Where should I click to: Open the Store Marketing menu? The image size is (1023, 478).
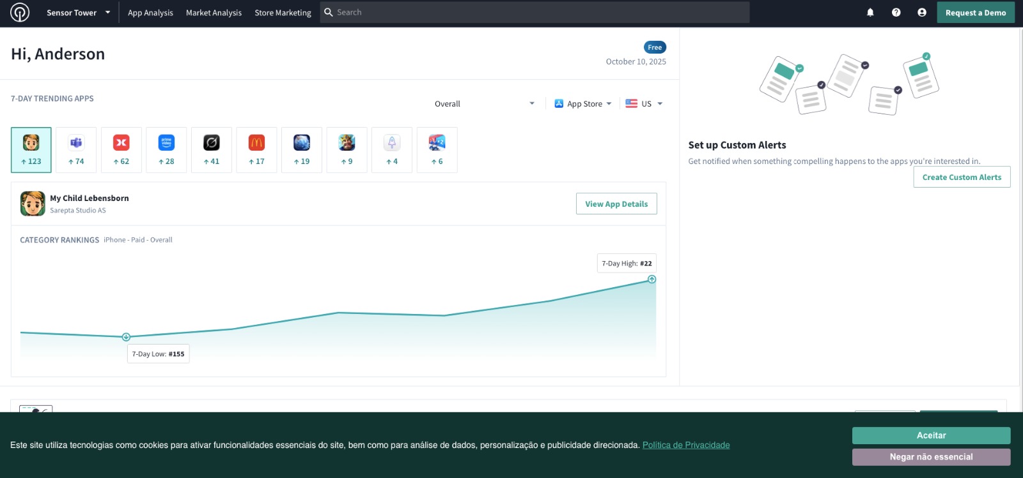[283, 13]
